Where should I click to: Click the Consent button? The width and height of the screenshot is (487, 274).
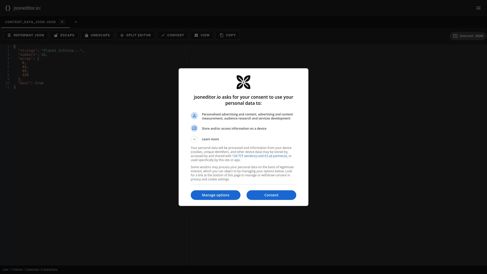tap(271, 195)
